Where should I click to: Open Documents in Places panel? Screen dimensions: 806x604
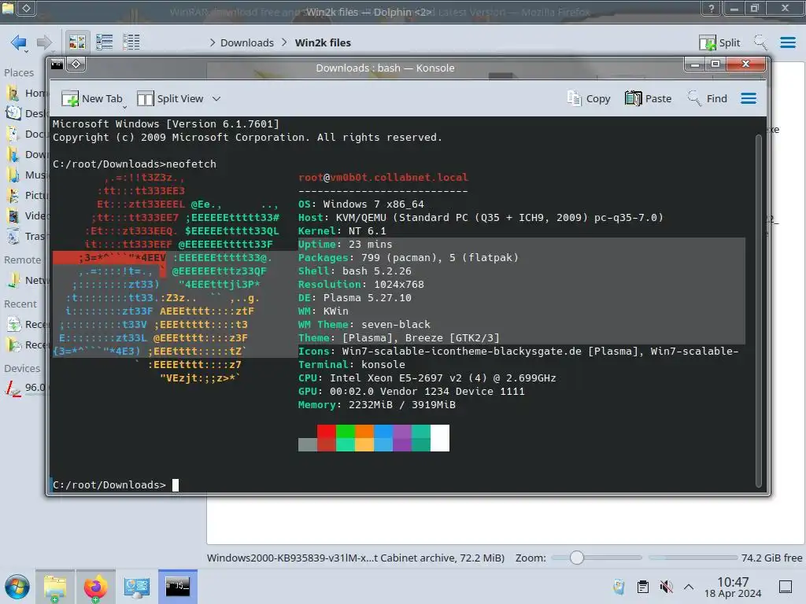click(26, 134)
